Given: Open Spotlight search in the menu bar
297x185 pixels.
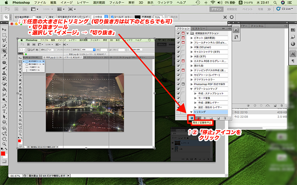Looking at the screenshot, I should click(x=275, y=2).
